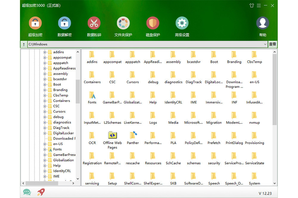Click the C:\Windows path field
The height and width of the screenshot is (198, 298).
tap(143, 44)
